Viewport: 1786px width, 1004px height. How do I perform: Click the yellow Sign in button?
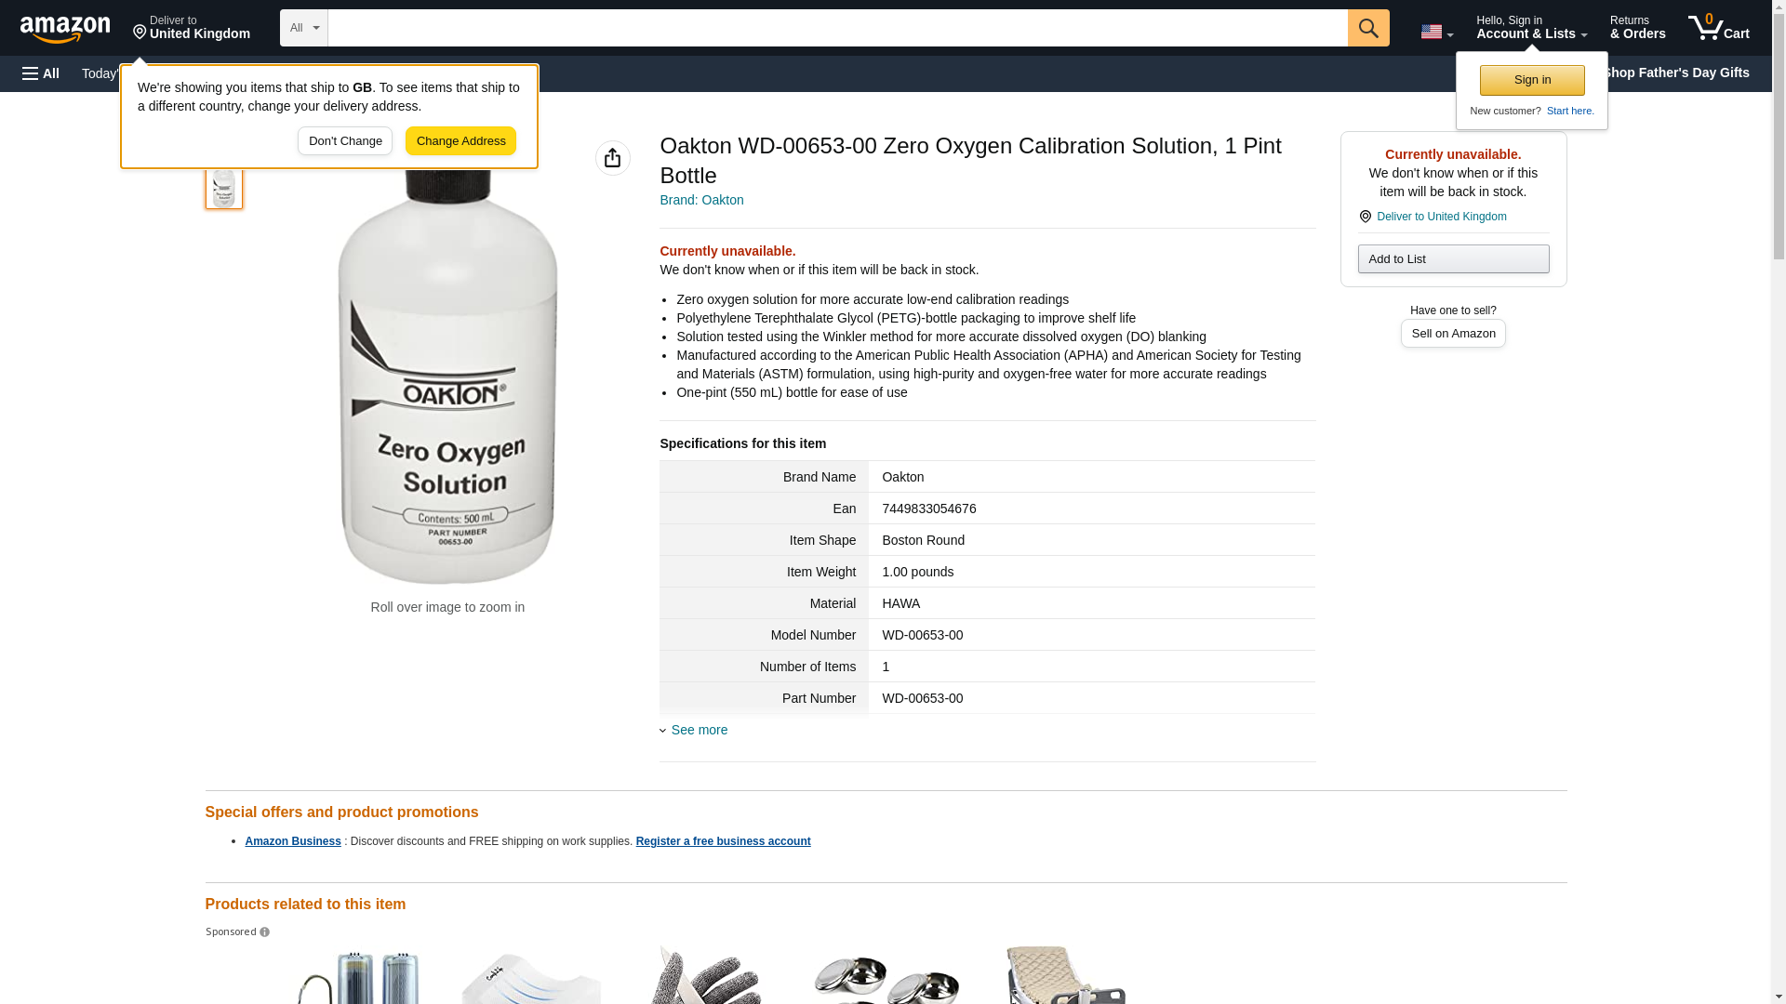click(1531, 80)
